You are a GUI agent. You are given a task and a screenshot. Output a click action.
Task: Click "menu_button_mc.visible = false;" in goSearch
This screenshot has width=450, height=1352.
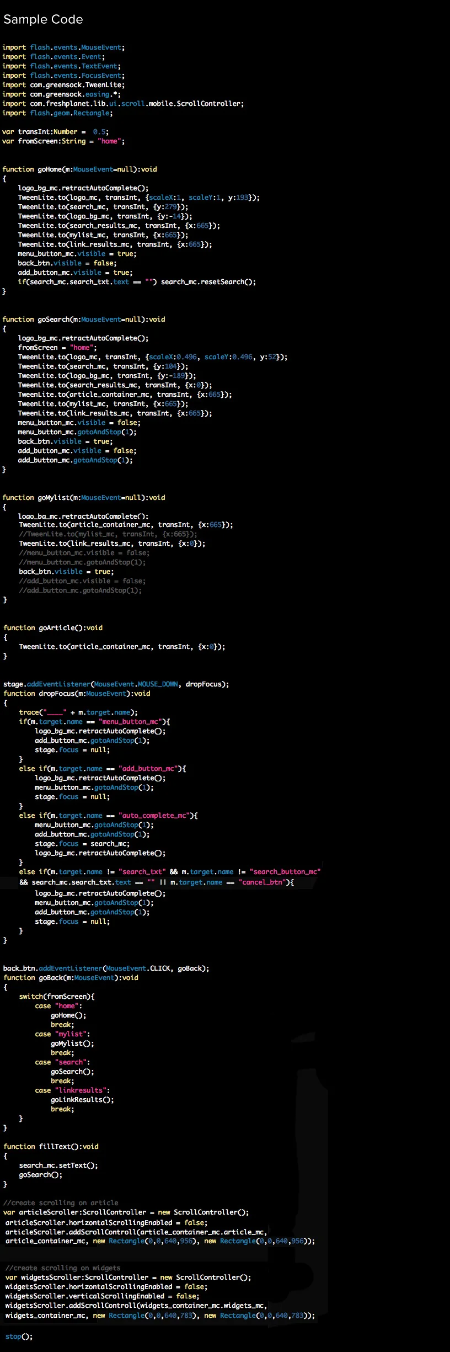79,423
